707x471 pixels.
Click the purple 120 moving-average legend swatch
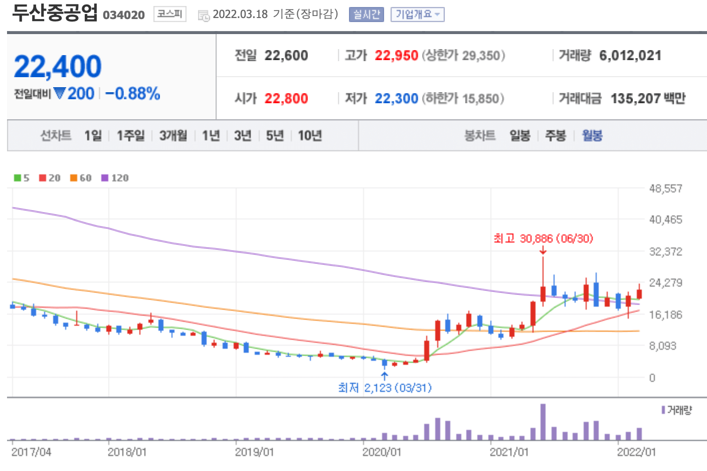105,178
